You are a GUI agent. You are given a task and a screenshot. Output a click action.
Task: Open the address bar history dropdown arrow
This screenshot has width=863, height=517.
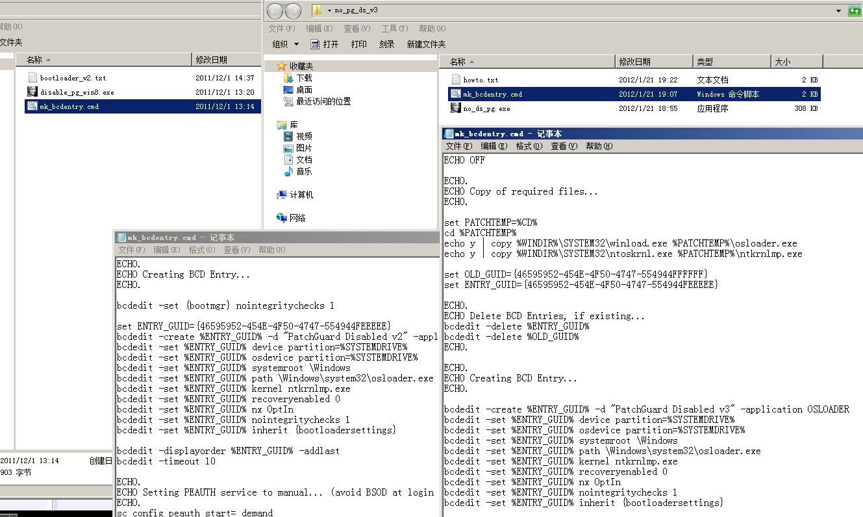click(839, 10)
